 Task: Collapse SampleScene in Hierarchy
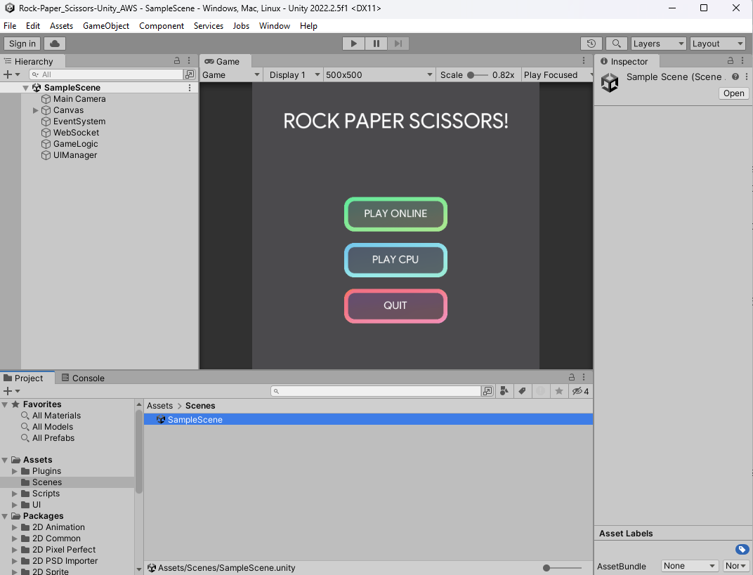(25, 88)
